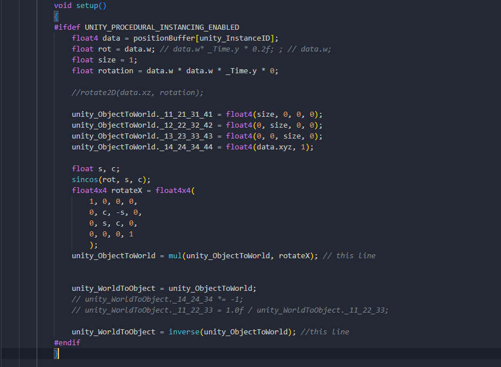Click 'float4(data.xyz, 1);' expression
Screen dimensions: 501x367
270,147
